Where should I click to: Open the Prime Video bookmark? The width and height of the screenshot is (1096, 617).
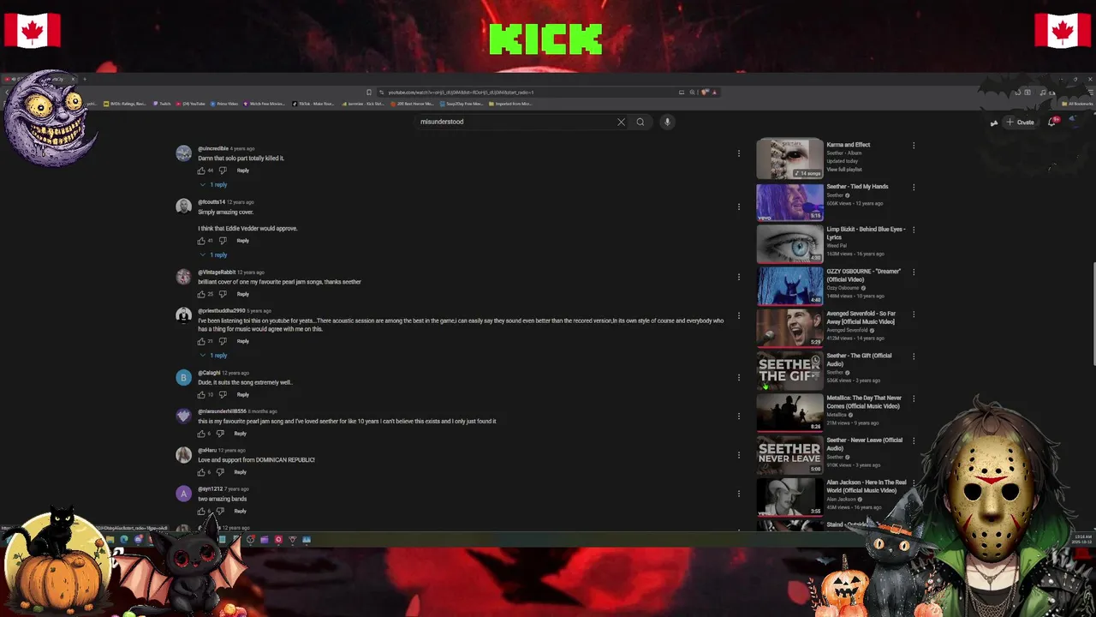224,104
